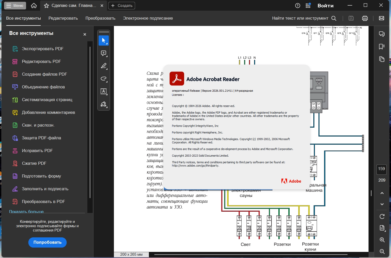Screen dimensions: 391x258
Task: Print the document with printer icon
Action: pos(365,18)
